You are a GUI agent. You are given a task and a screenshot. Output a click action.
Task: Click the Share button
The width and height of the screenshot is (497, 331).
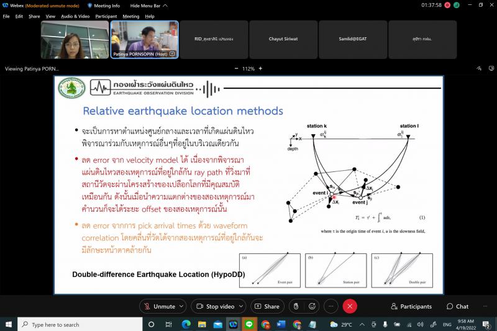point(267,306)
